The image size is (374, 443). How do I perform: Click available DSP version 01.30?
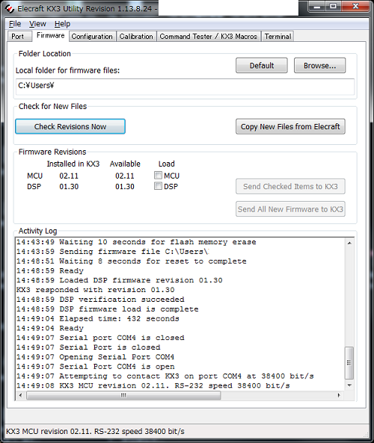tap(125, 187)
